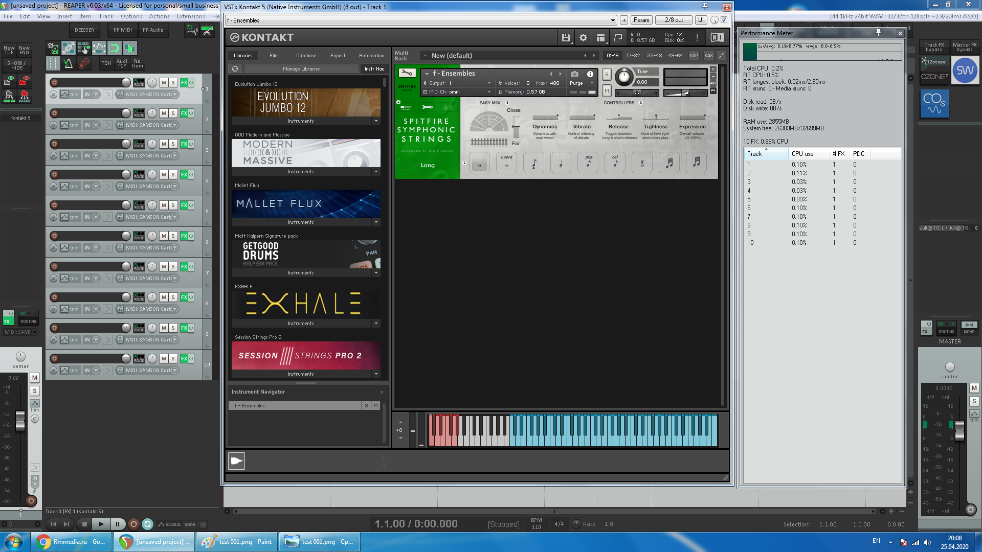The image size is (982, 552).
Task: Click the instrument edit wrench icon
Action: click(x=407, y=73)
